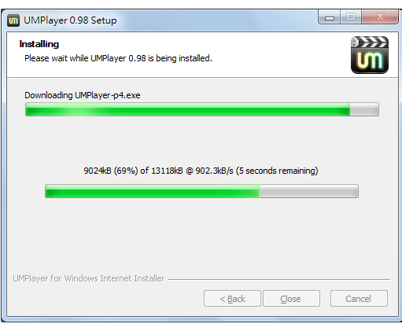Click the 'Please wait while UMPlayer' message
Image resolution: width=402 pixels, height=331 pixels.
(118, 58)
